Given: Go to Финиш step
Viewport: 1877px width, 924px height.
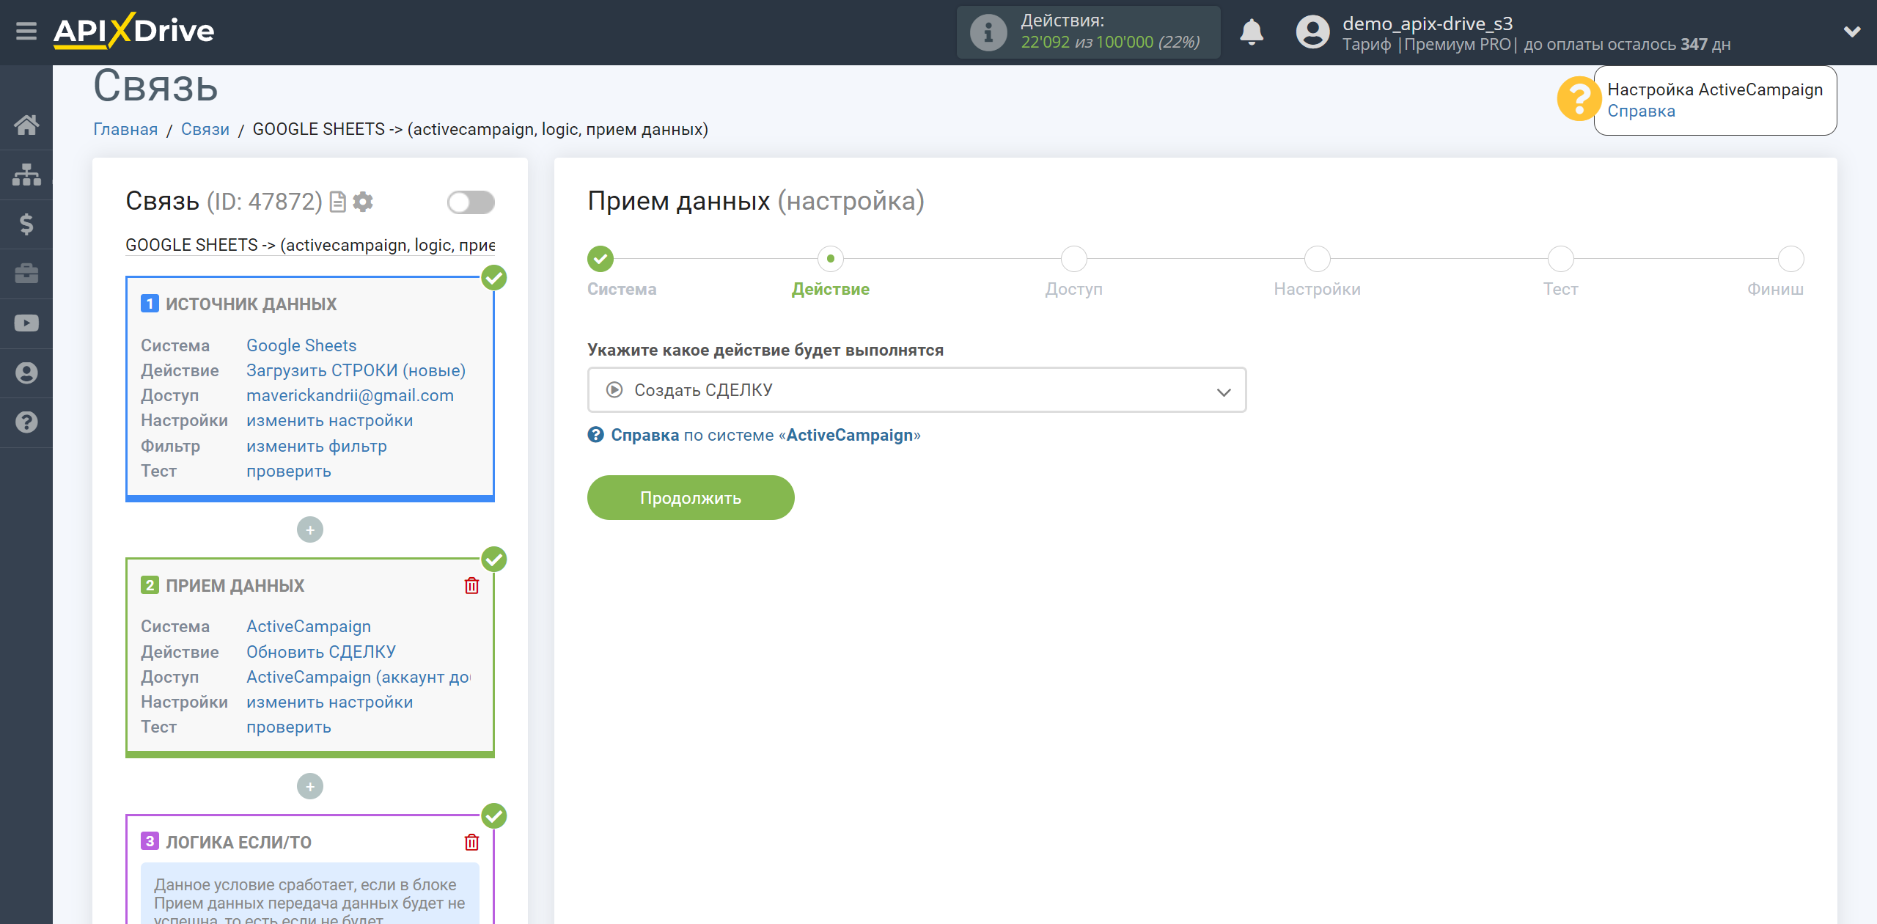Looking at the screenshot, I should tap(1790, 258).
